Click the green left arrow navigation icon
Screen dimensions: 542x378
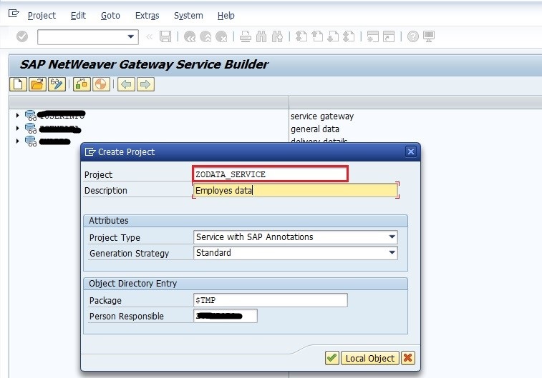point(126,84)
